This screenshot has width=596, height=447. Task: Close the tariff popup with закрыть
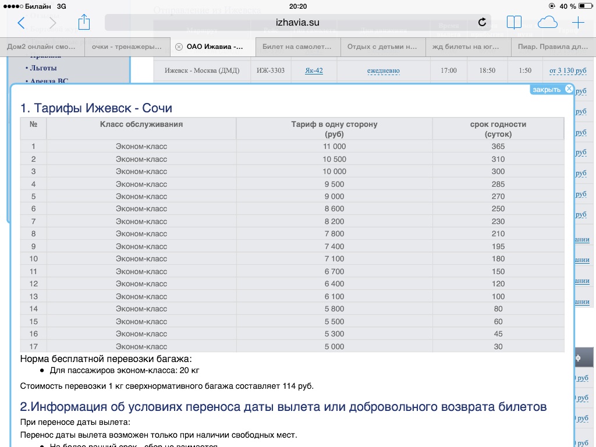[552, 89]
